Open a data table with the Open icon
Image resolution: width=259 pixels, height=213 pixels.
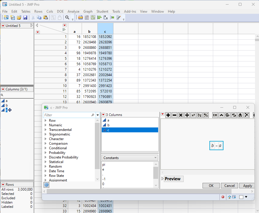coord(19,17)
